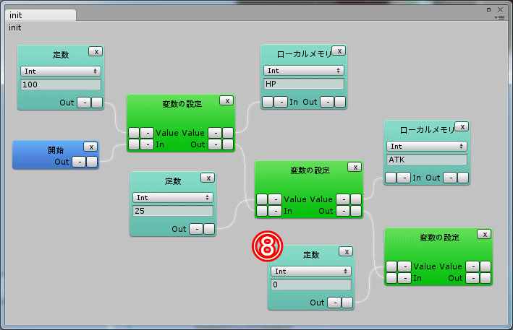Click Value output port of lowest 変数の設定 node

click(x=486, y=266)
